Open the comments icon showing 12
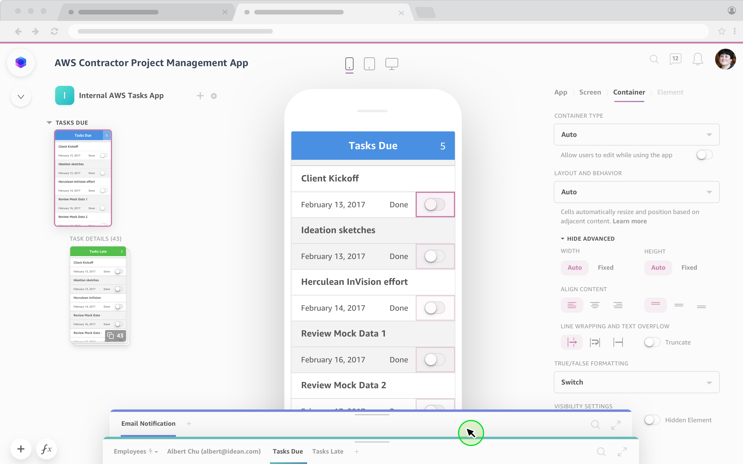 click(x=675, y=59)
